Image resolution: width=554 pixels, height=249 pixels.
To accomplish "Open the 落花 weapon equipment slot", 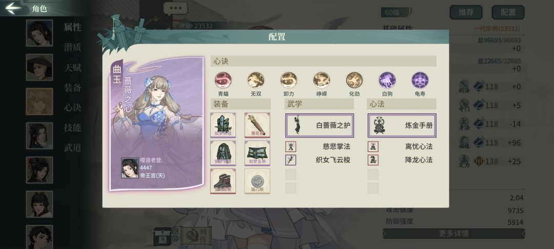I will (x=257, y=125).
